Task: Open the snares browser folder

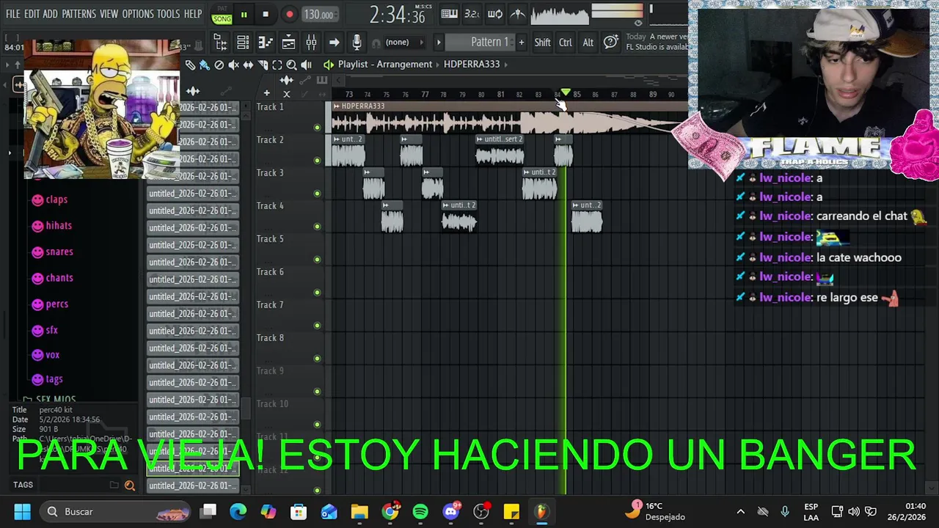Action: [x=52, y=252]
